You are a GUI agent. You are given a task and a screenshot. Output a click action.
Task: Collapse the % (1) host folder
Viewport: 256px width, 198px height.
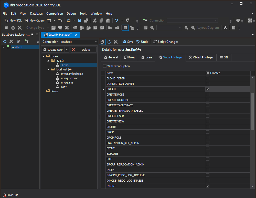coord(48,61)
